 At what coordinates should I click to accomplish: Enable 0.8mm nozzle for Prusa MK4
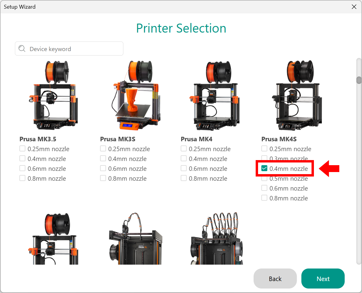tap(184, 178)
